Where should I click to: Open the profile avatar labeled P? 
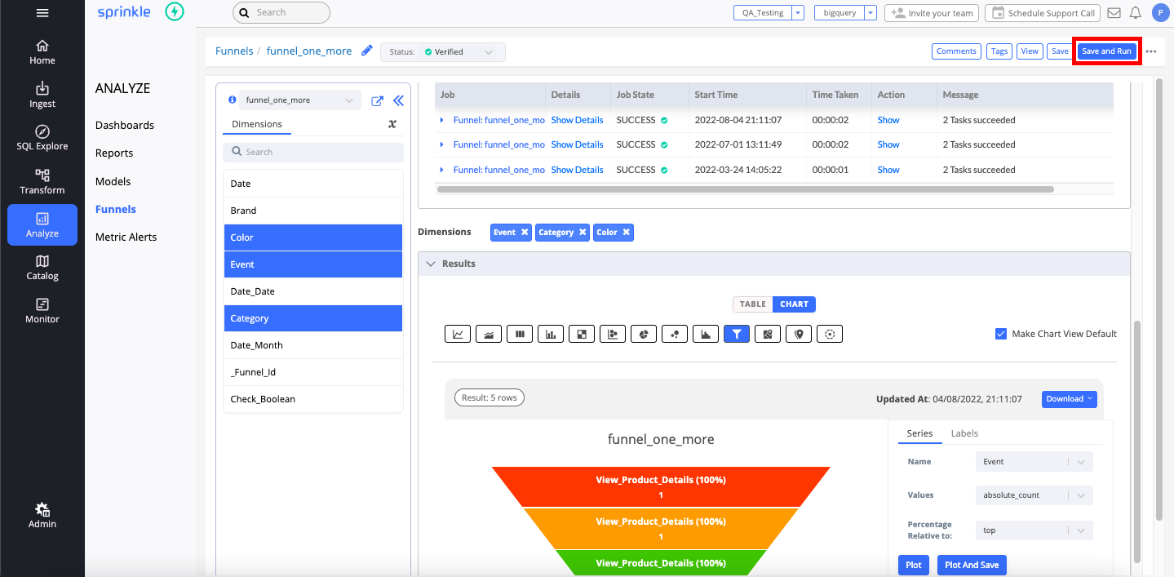point(1160,12)
